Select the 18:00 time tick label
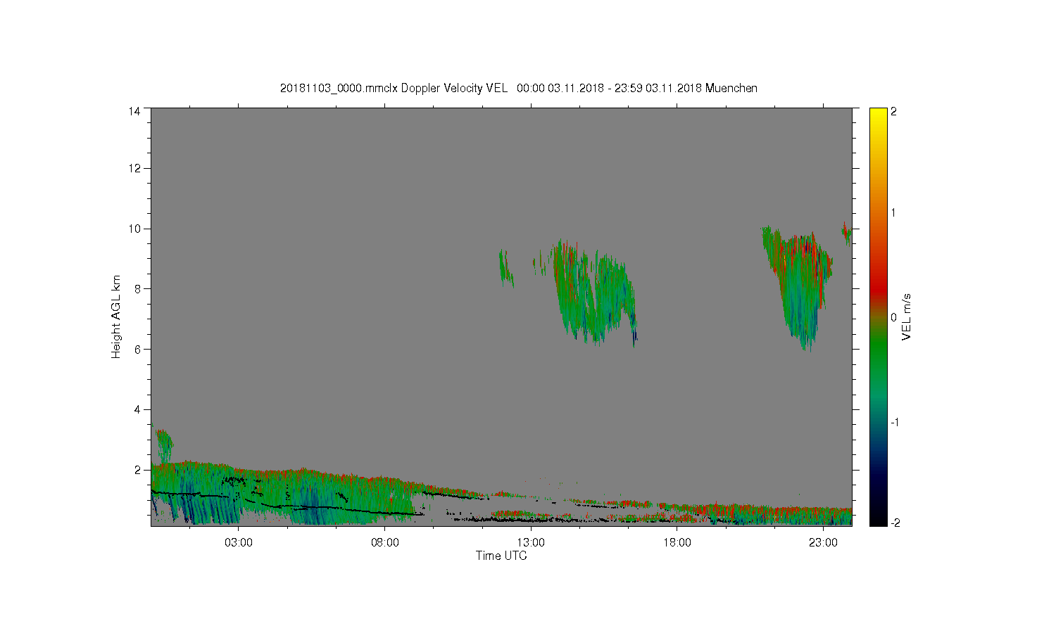1056x633 pixels. 677,543
